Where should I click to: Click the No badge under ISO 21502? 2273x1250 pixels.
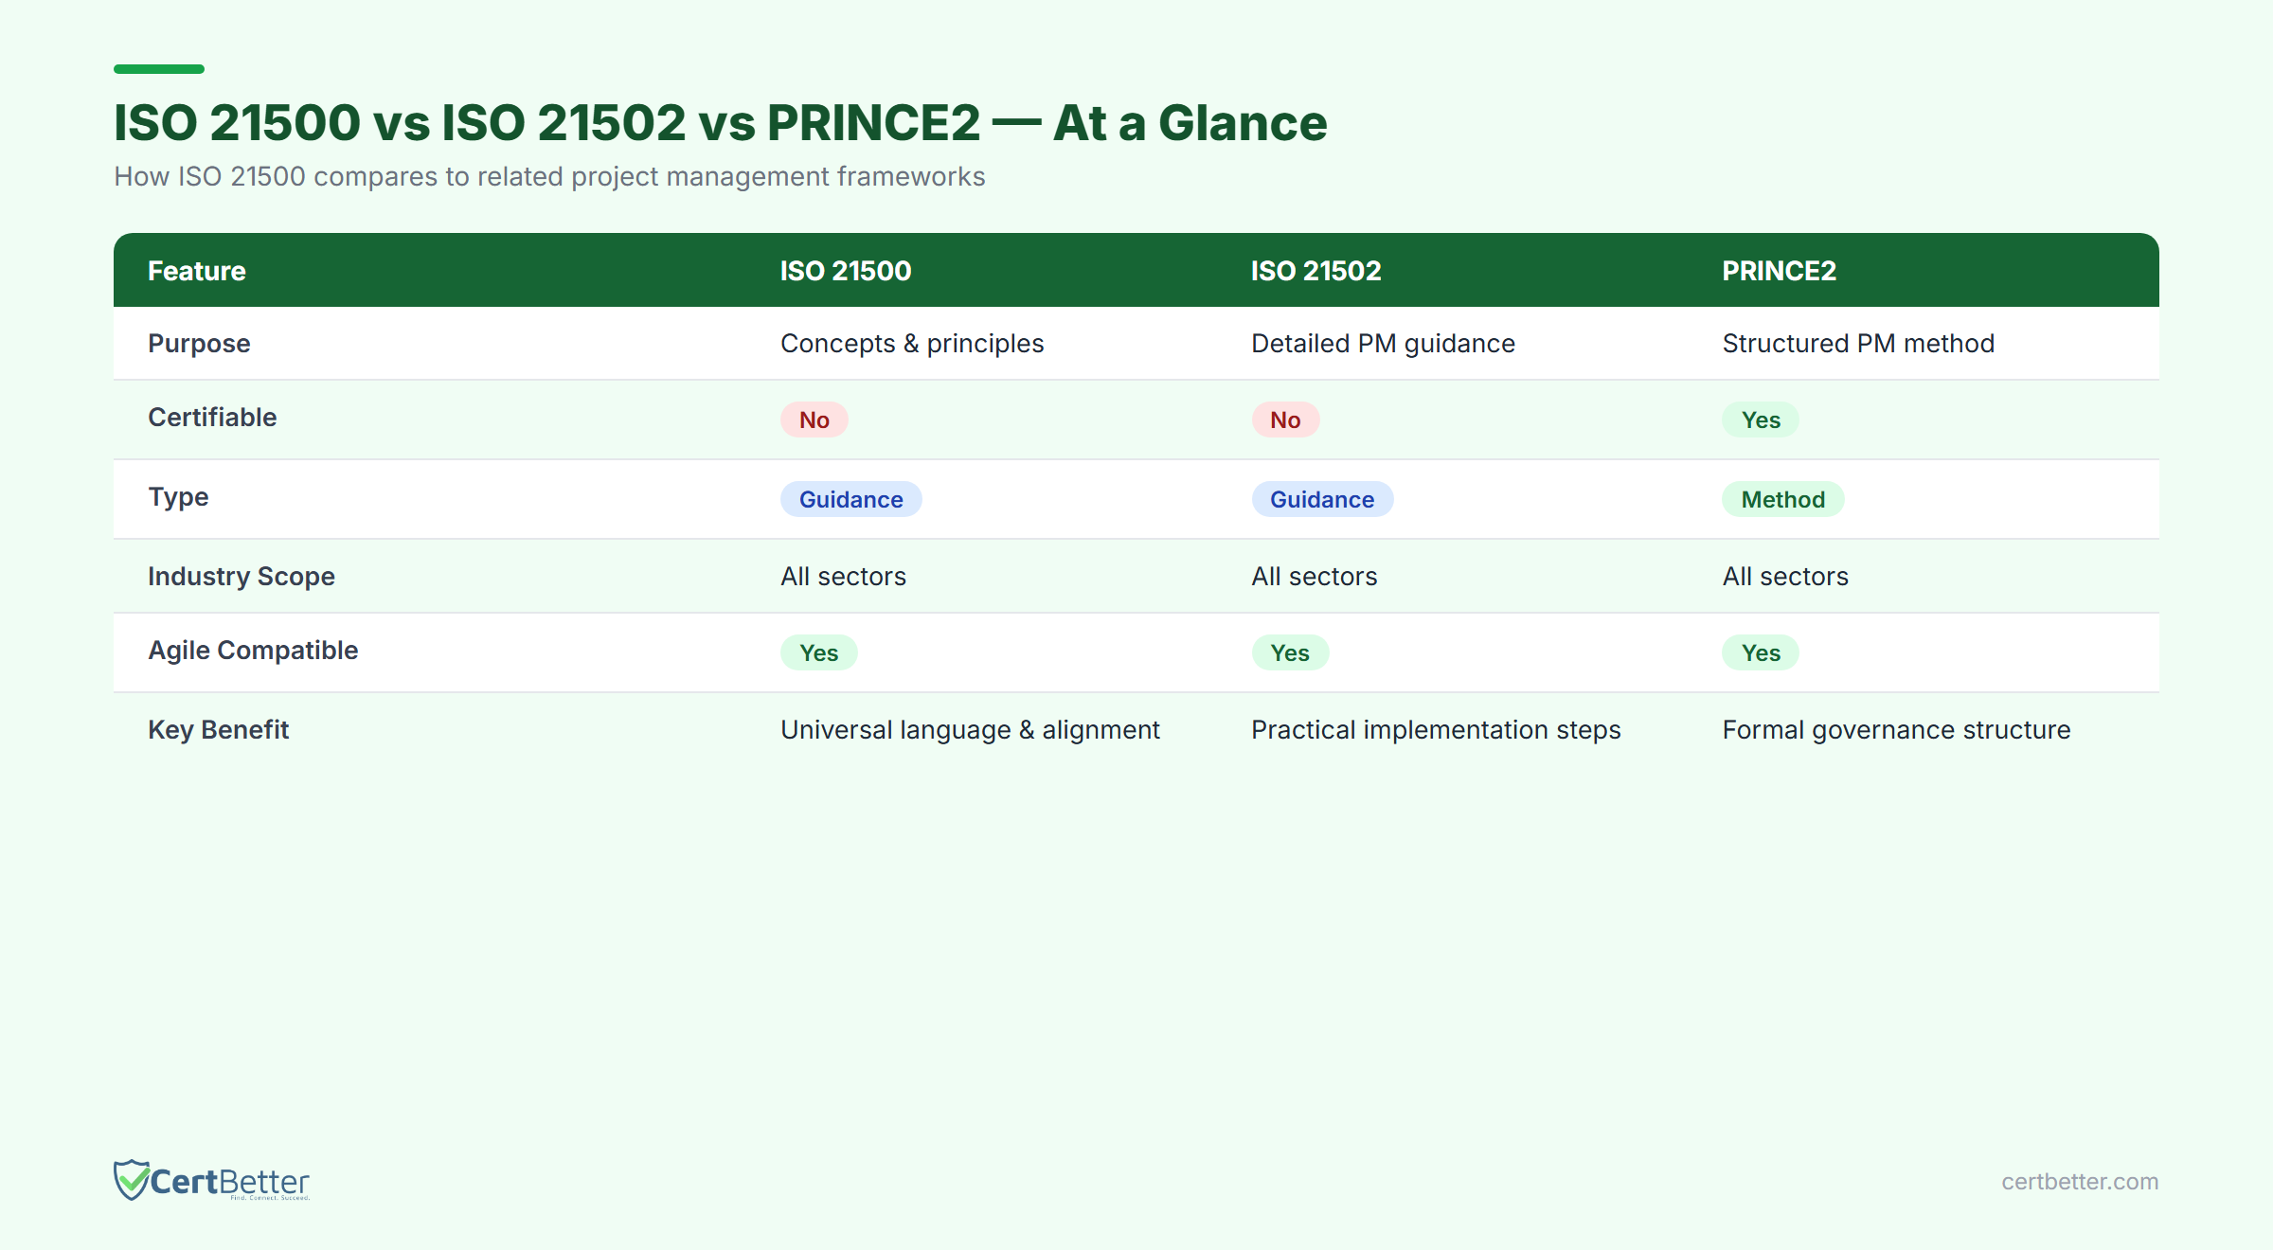point(1285,420)
